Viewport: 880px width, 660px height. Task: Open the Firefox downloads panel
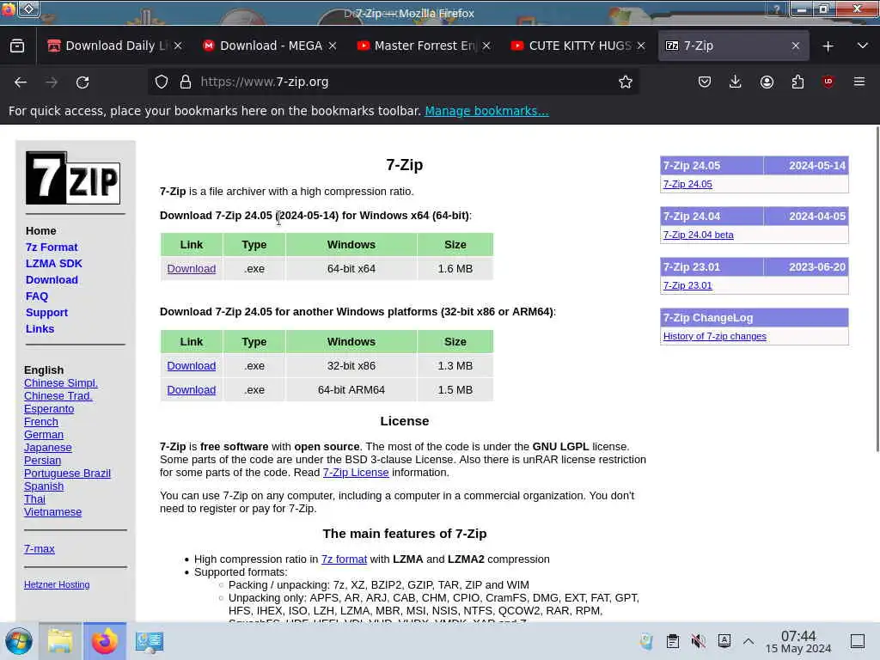(736, 82)
